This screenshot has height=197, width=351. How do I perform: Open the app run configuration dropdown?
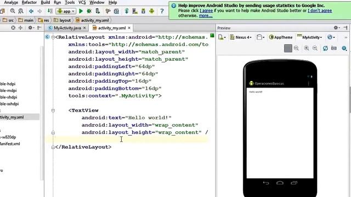66,11
